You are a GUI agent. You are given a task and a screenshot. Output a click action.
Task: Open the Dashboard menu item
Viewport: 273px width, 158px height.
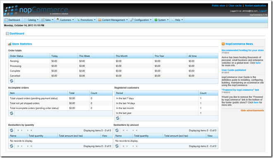12,20
